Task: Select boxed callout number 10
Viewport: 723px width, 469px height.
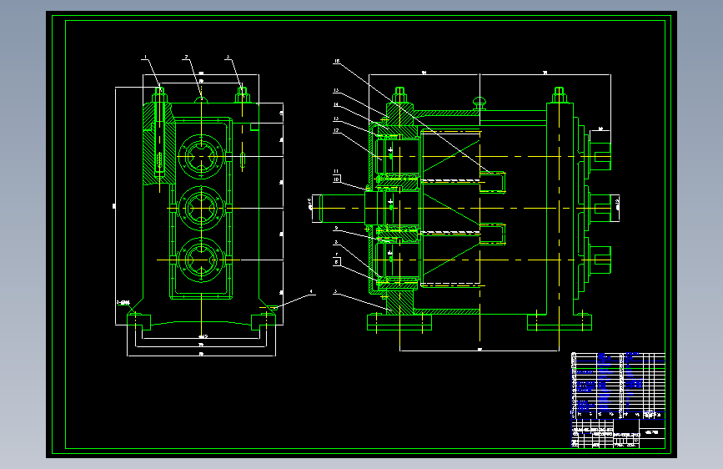Action: [337, 179]
